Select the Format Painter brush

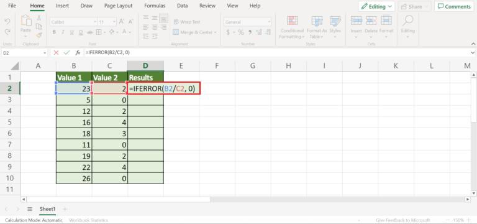click(39, 35)
